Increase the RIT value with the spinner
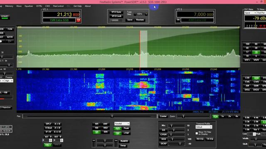The image size is (266, 149). pos(62,139)
